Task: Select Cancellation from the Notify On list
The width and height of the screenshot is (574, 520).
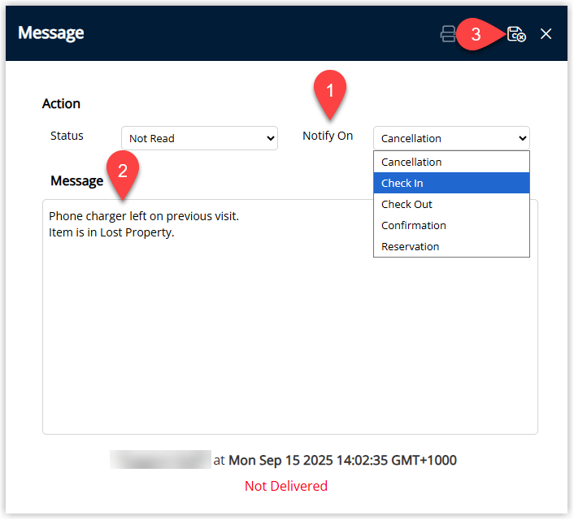Action: (451, 162)
